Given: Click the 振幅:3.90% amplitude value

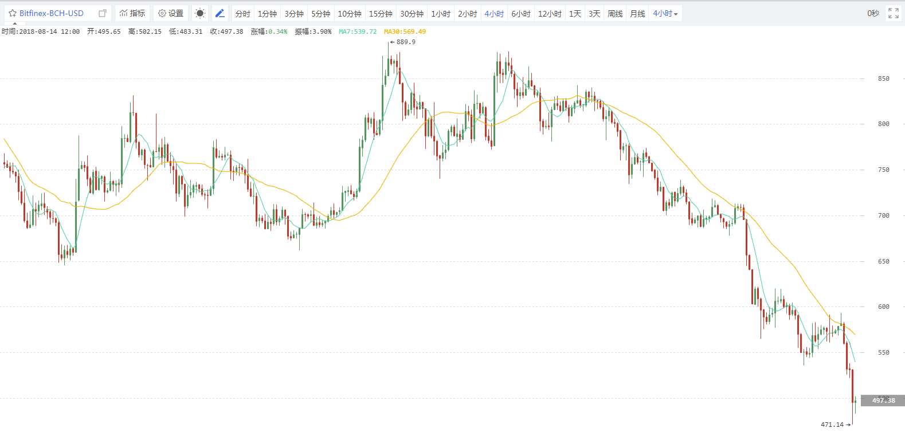Looking at the screenshot, I should click(x=313, y=32).
